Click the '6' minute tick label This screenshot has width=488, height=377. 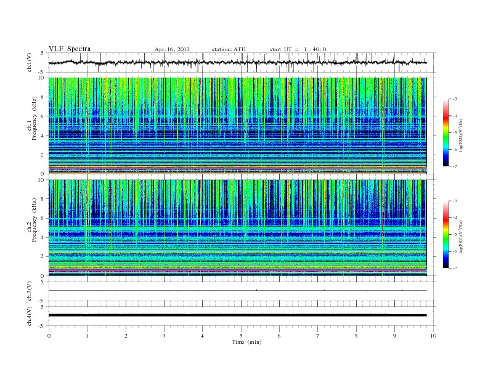[x=279, y=336]
